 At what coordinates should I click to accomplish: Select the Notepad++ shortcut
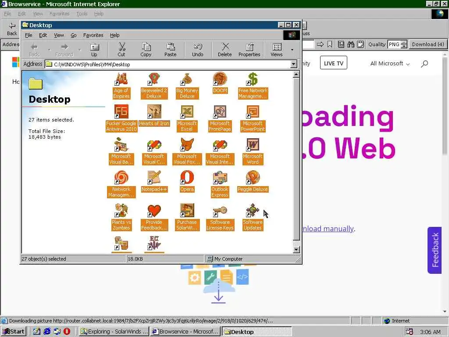[x=154, y=182]
